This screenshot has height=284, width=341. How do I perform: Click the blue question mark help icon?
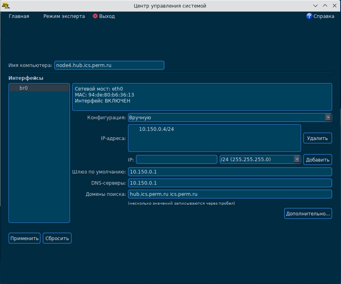point(309,16)
